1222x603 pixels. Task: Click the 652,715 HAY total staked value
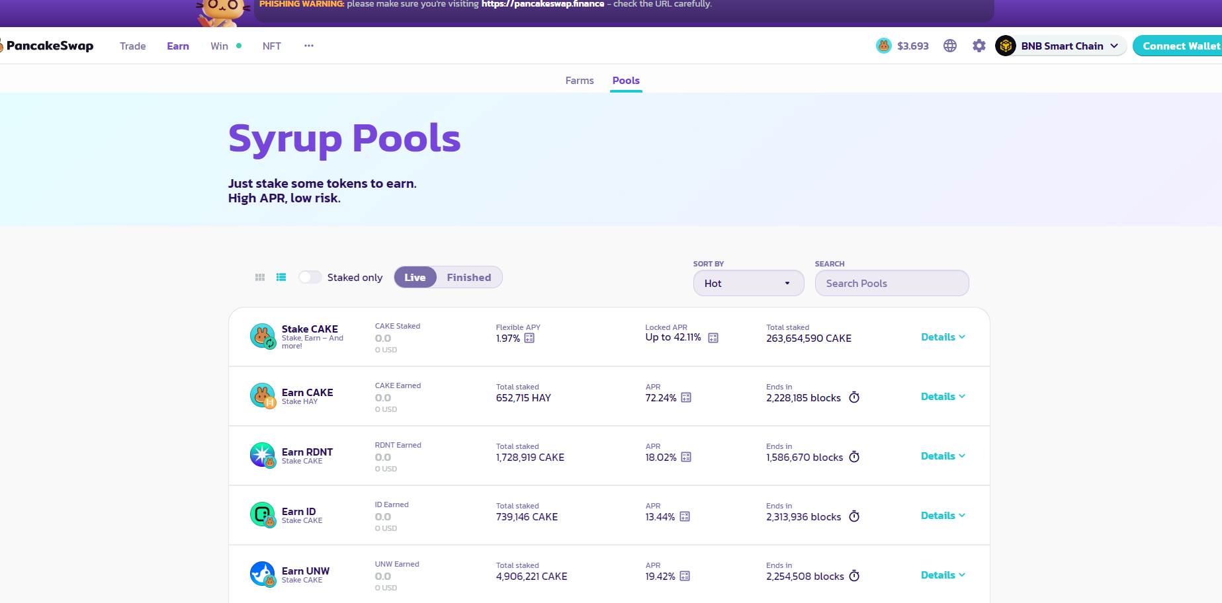coord(523,398)
